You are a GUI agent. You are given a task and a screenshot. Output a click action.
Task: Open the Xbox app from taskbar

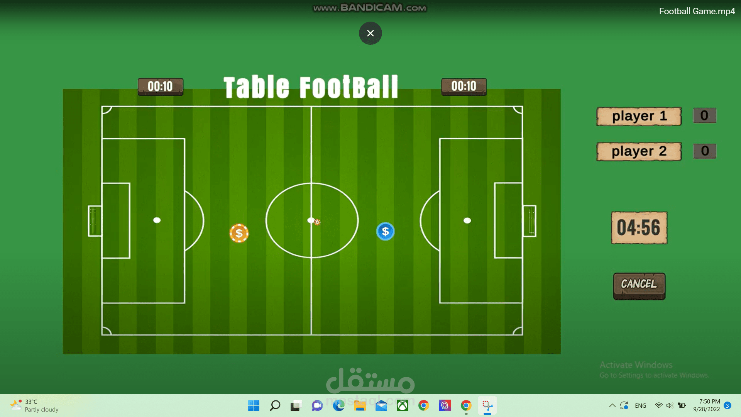(x=402, y=405)
